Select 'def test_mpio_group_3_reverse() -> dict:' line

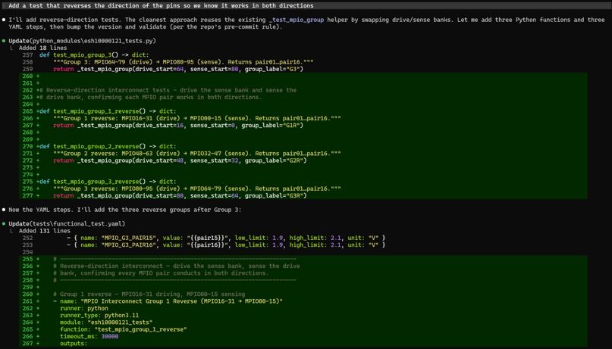[x=108, y=182]
